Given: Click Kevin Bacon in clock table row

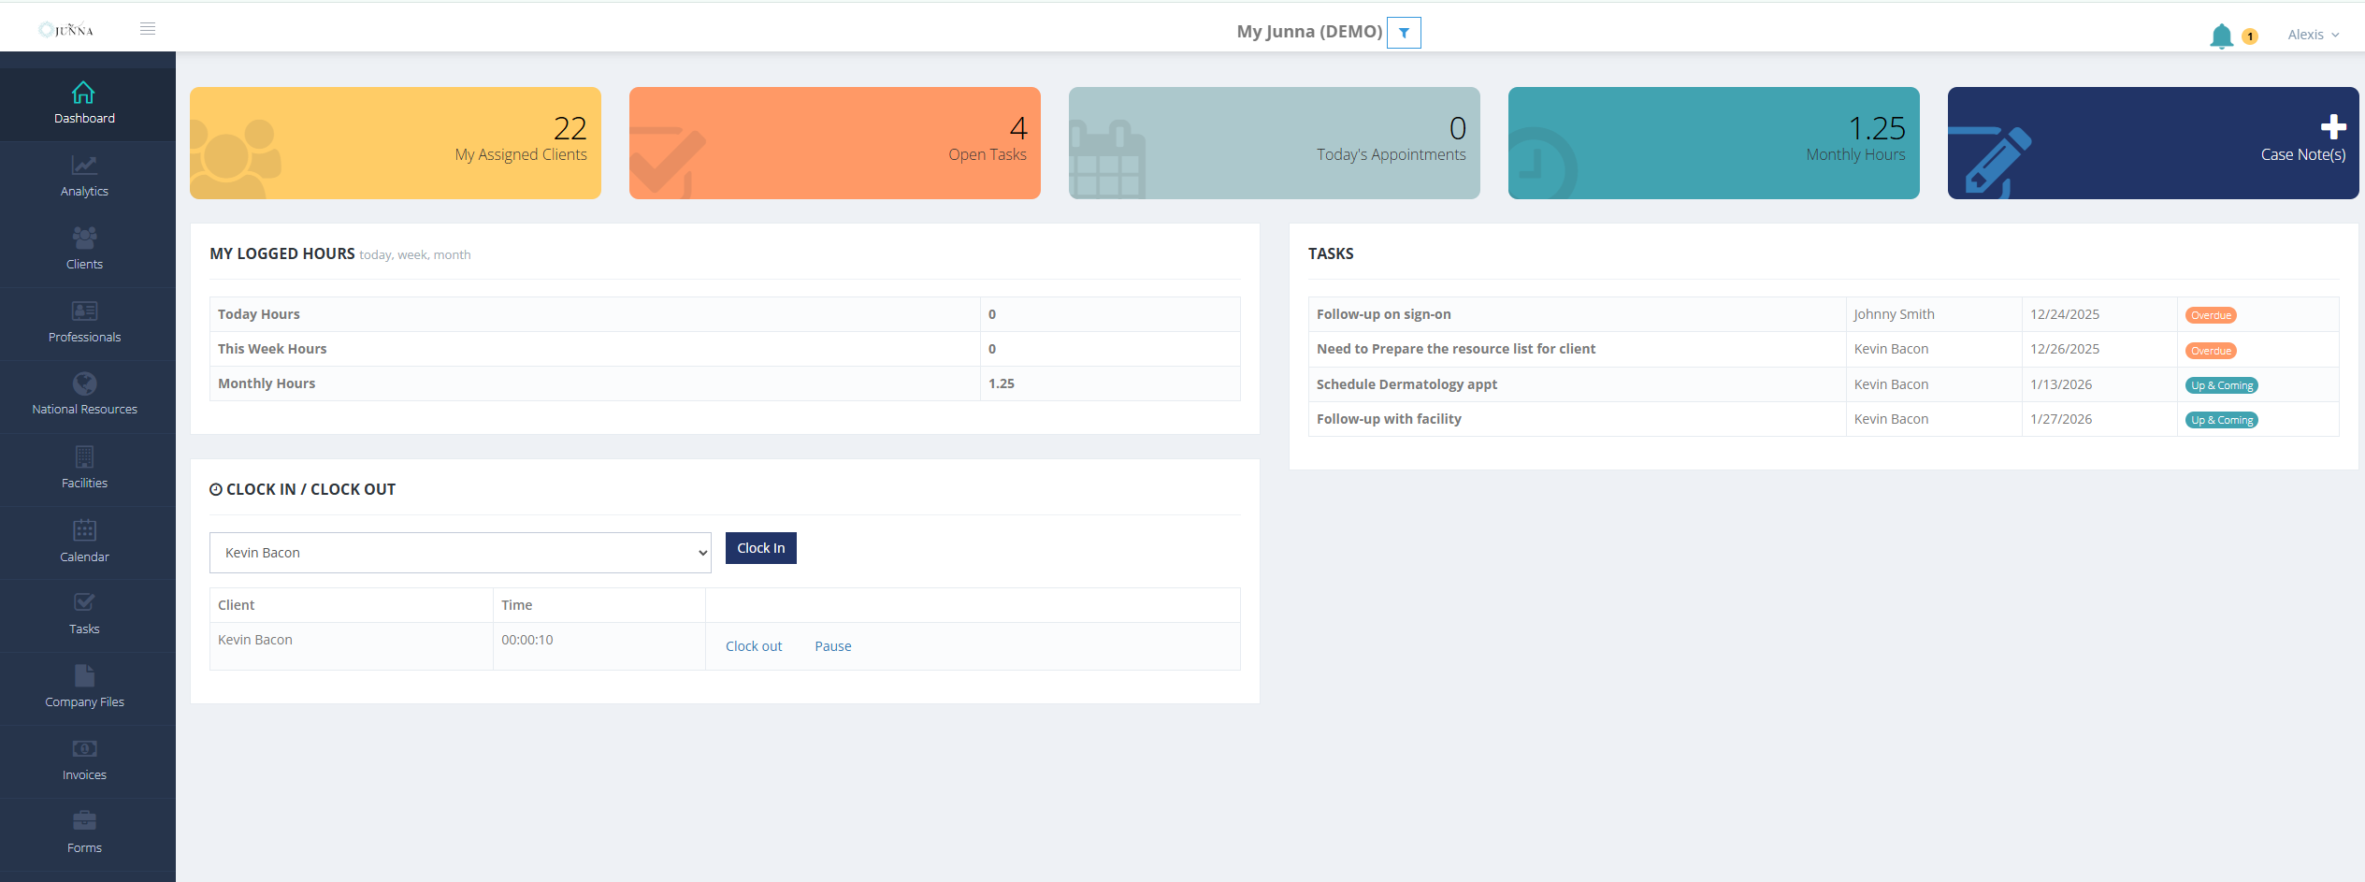Looking at the screenshot, I should 255,640.
